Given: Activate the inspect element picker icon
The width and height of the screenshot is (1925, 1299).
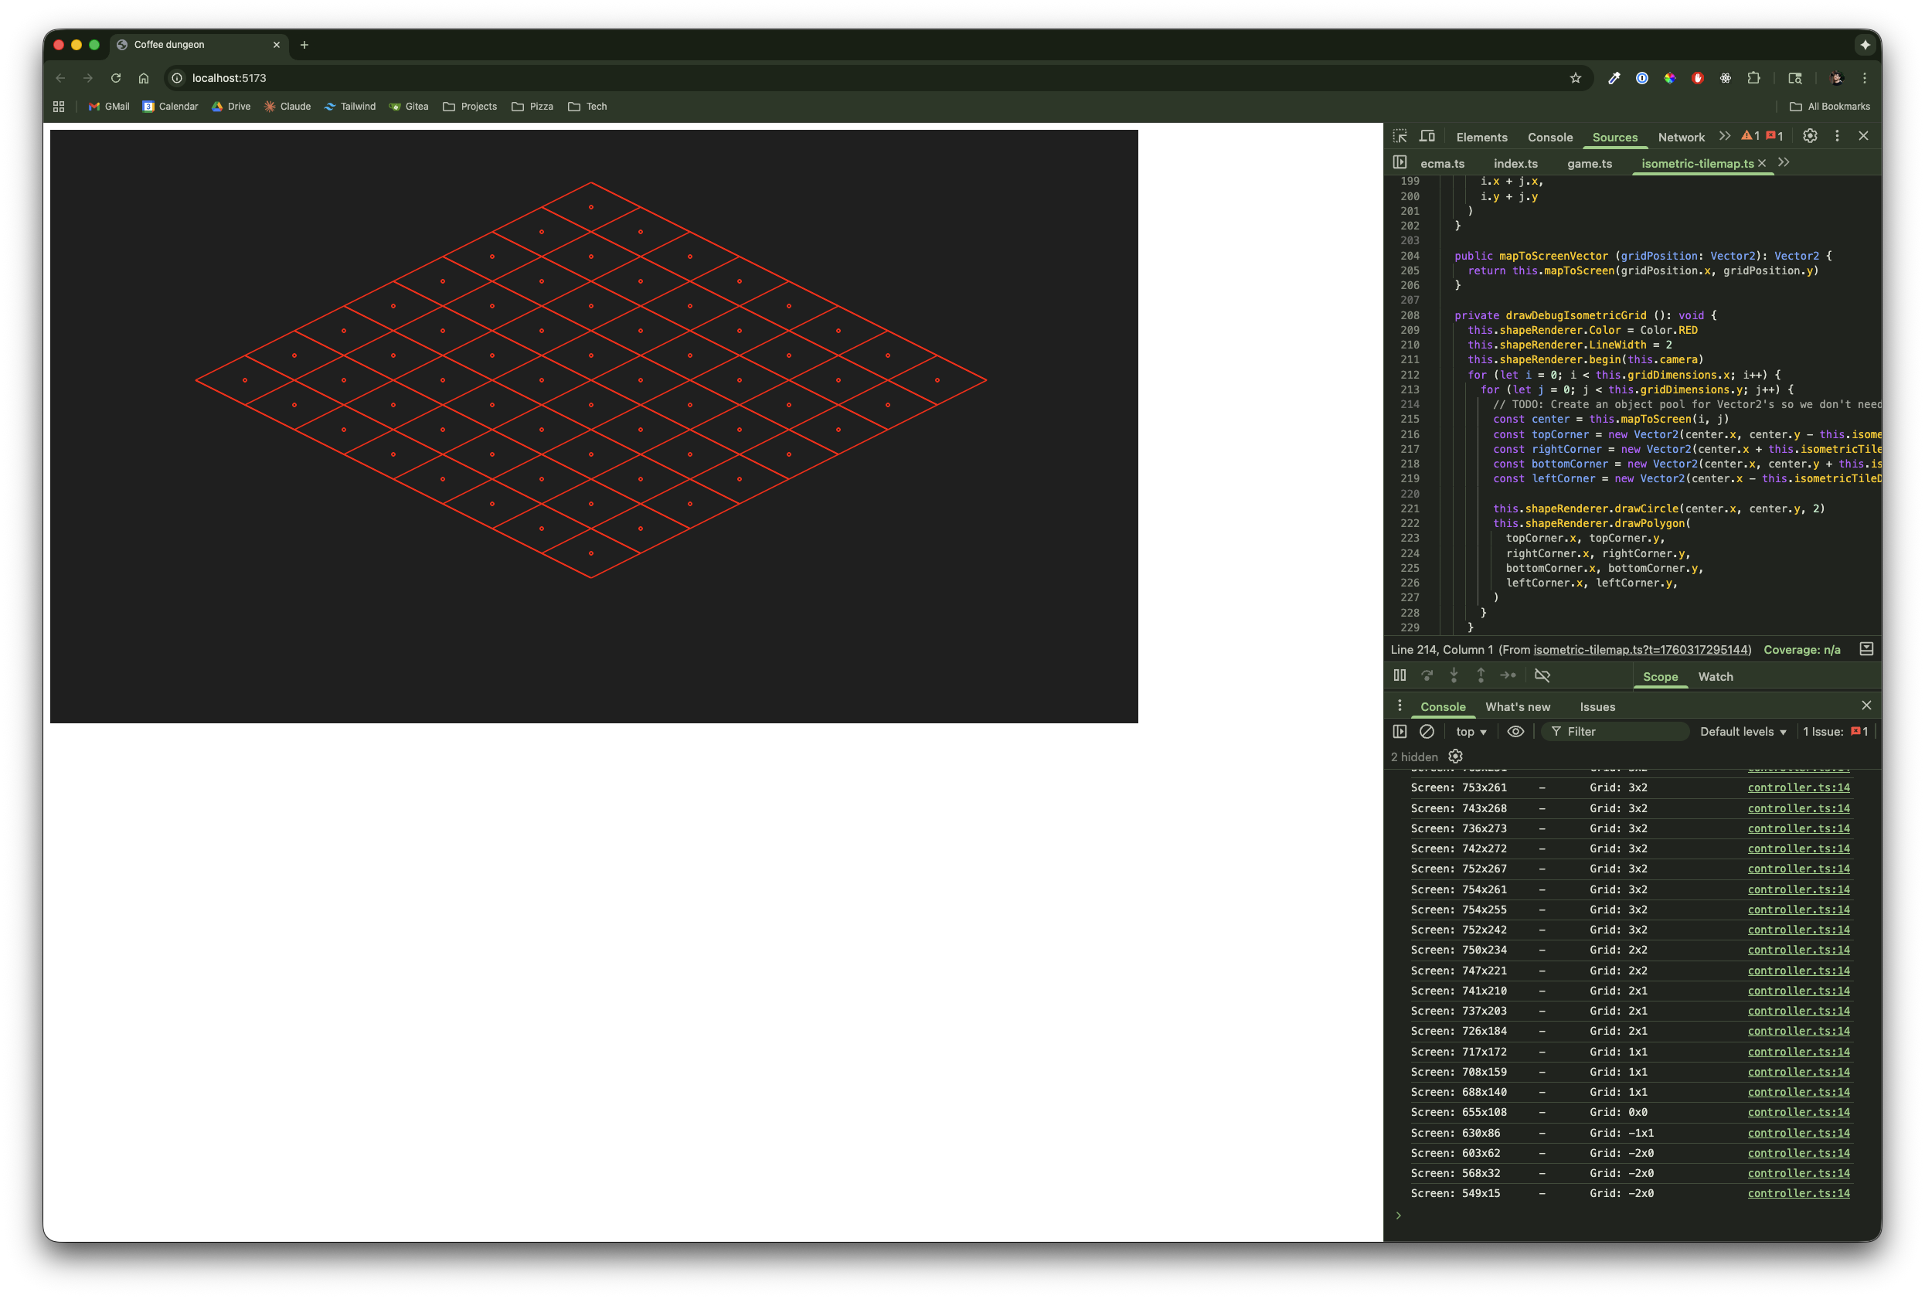Looking at the screenshot, I should tap(1400, 137).
